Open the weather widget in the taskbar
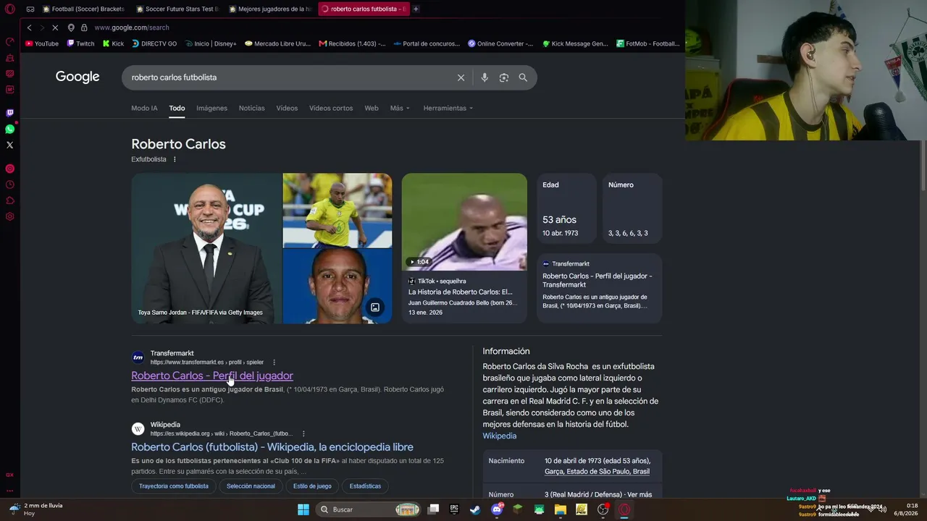927x521 pixels. (36, 509)
